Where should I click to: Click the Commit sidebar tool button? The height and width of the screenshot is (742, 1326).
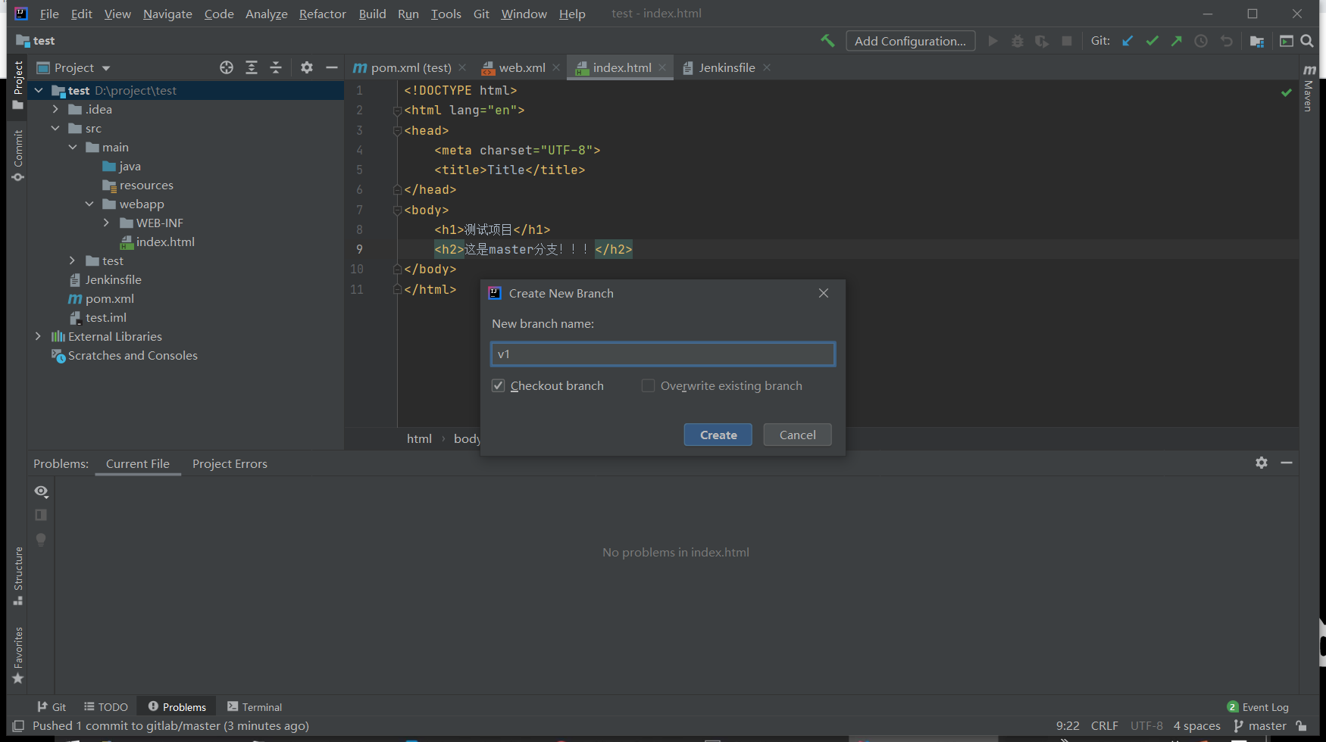coord(17,156)
